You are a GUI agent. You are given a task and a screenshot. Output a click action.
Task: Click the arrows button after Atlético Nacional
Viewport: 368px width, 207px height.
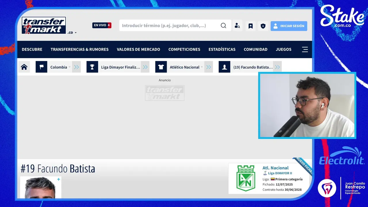click(208, 67)
